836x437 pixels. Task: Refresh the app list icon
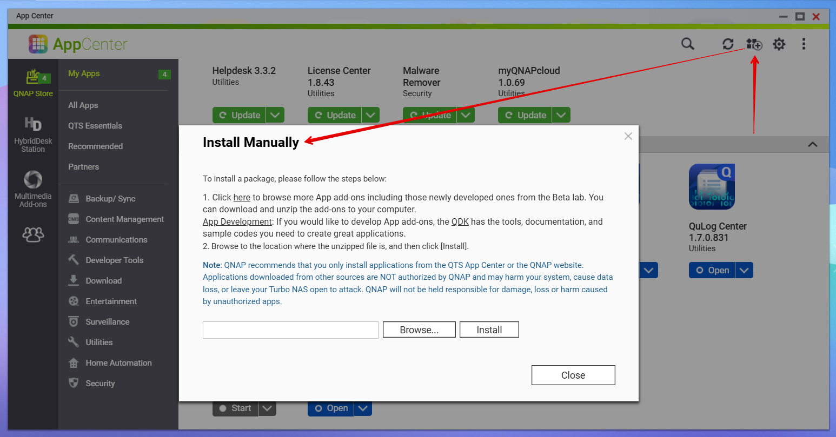728,44
